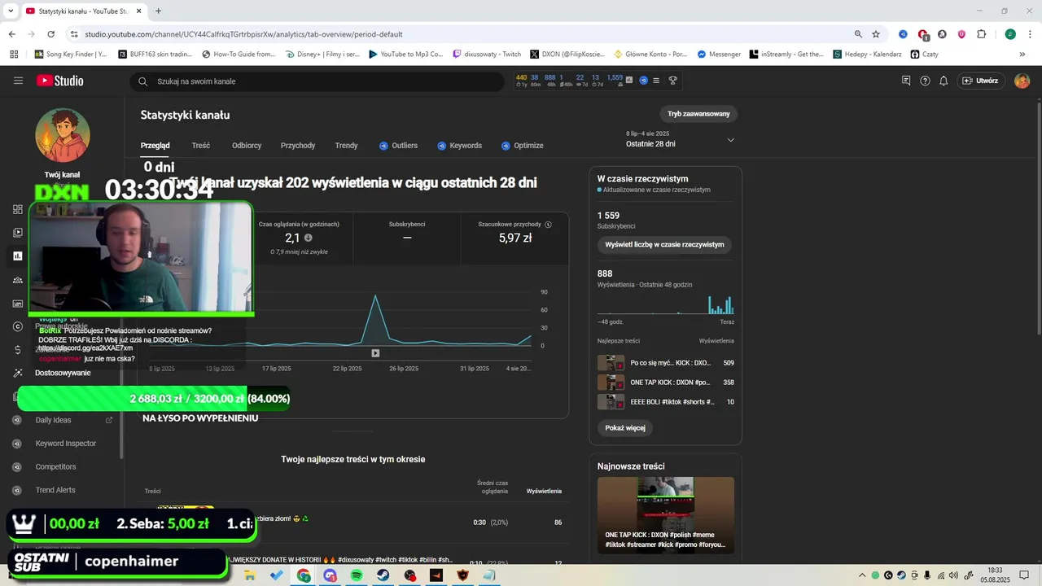This screenshot has height=586, width=1042.
Task: Open the Subtitles icon in left sidebar
Action: (x=18, y=304)
